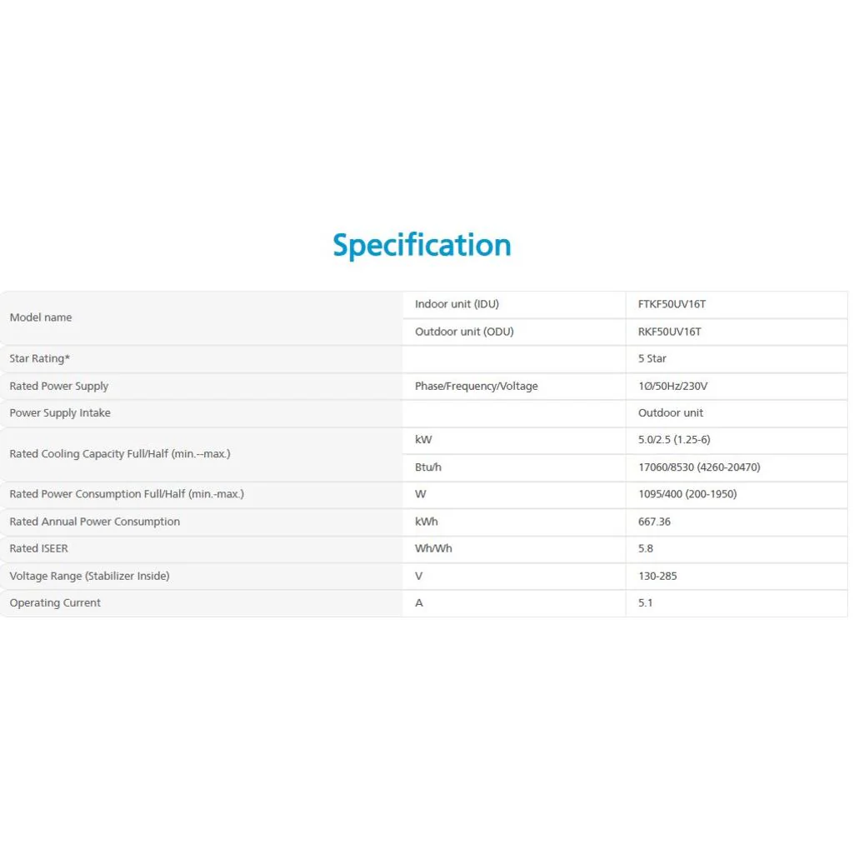Select the Rated ISEER value 5.8

click(646, 548)
